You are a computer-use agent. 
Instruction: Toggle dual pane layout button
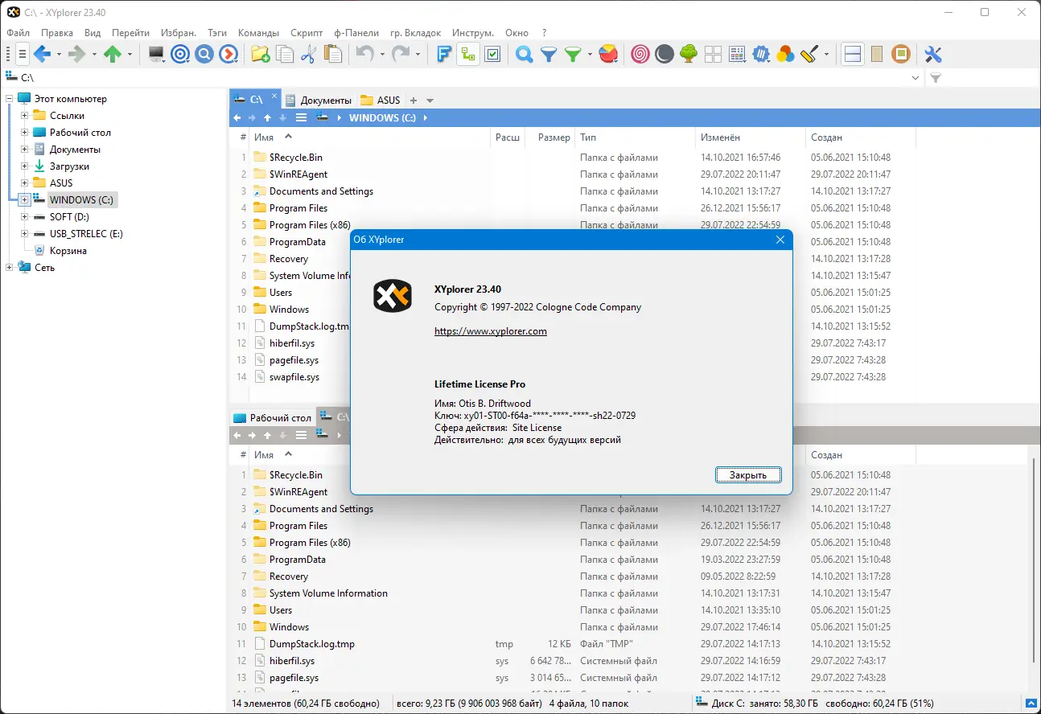853,55
